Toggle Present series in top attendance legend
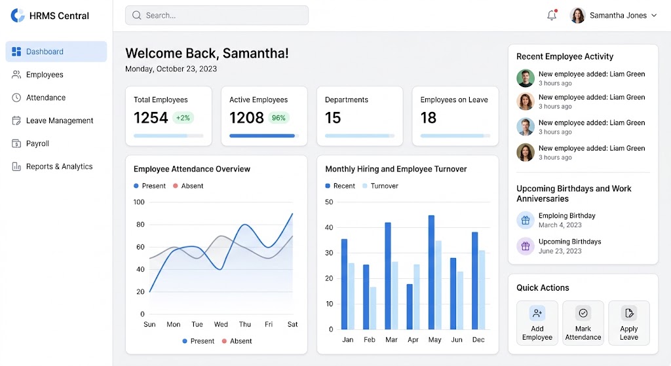The width and height of the screenshot is (671, 366). [149, 186]
